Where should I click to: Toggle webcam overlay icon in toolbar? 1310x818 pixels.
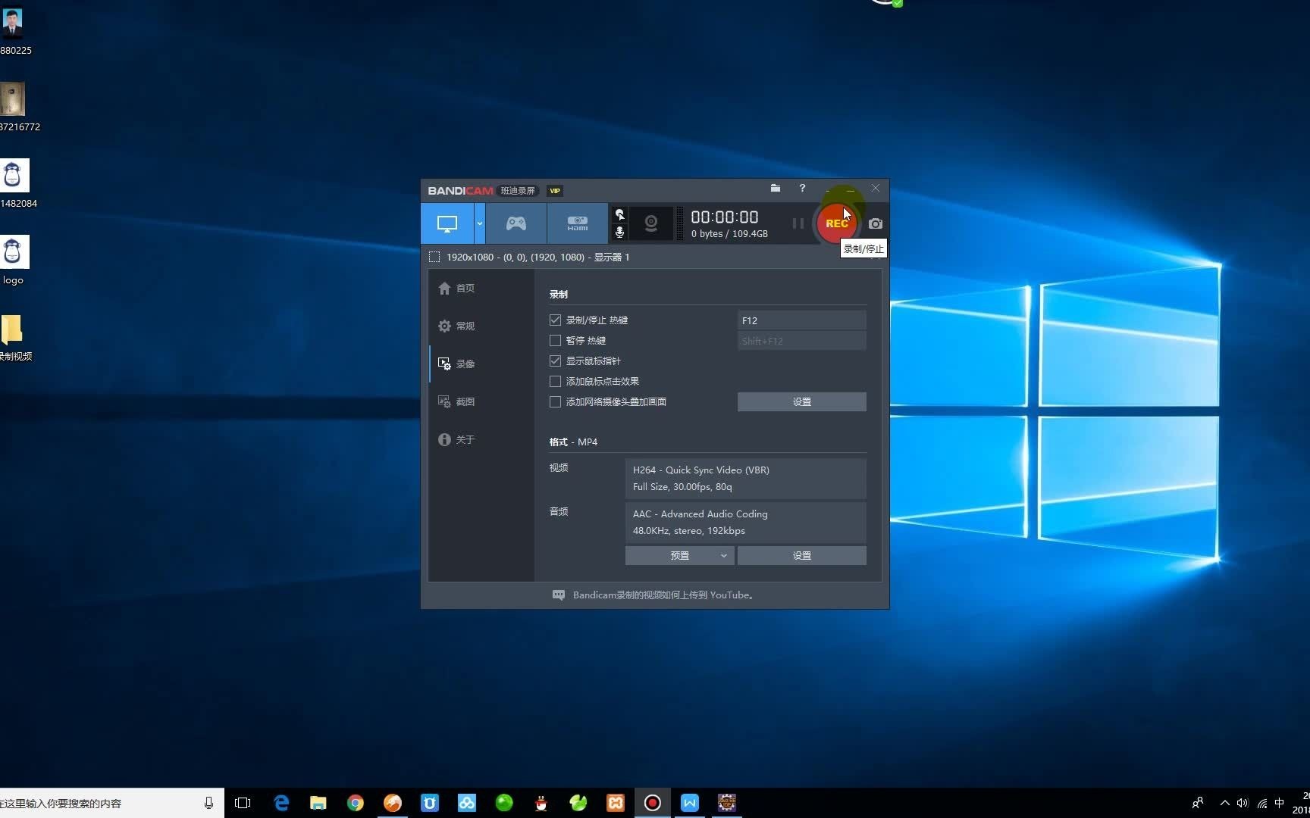click(651, 223)
